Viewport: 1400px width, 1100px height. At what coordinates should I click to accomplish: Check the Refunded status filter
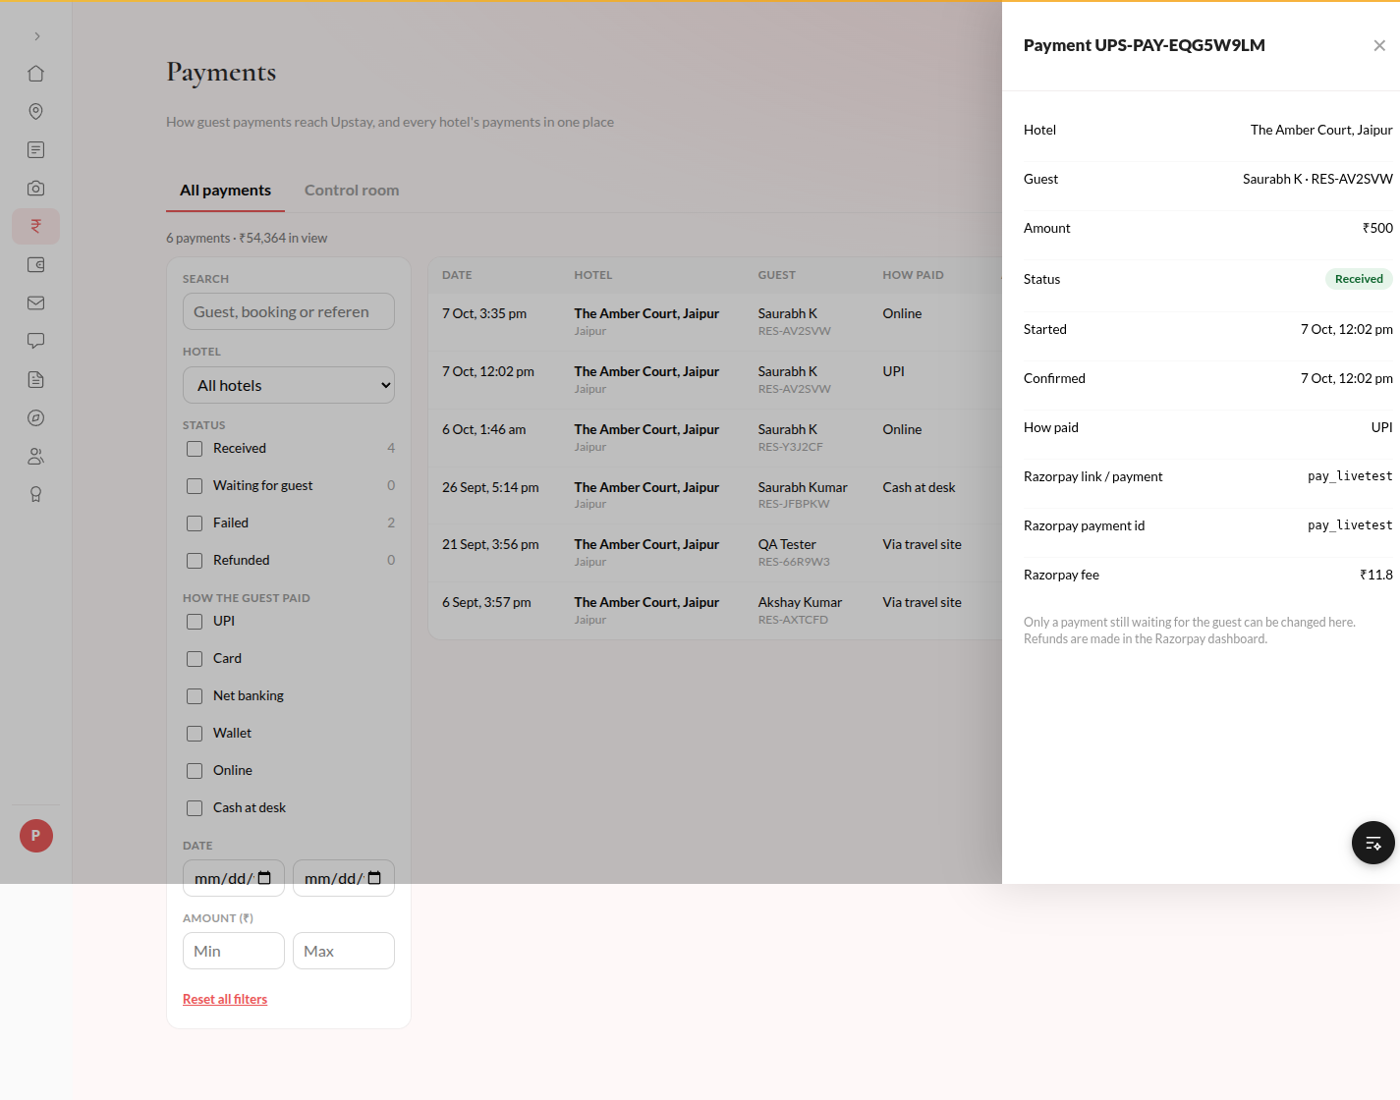tap(195, 561)
